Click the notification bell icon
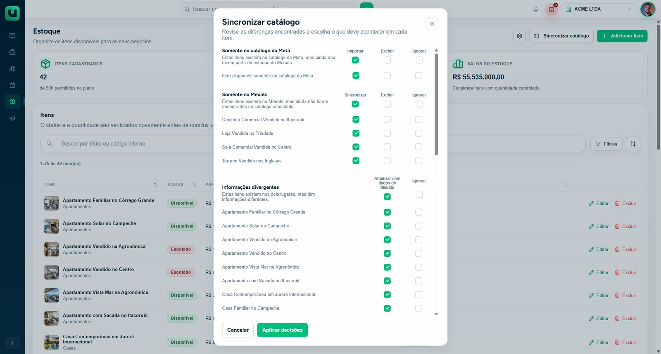 (536, 9)
